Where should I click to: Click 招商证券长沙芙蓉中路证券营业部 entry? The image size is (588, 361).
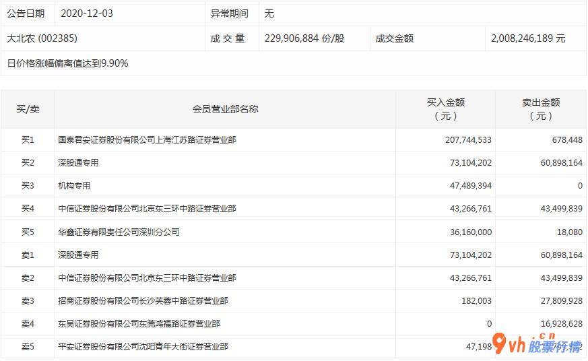click(x=143, y=300)
